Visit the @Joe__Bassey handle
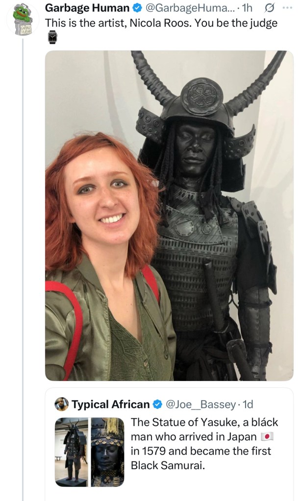 (200, 405)
